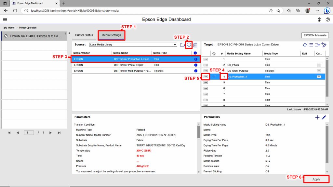Add a parameter with the plus icon

point(317,117)
